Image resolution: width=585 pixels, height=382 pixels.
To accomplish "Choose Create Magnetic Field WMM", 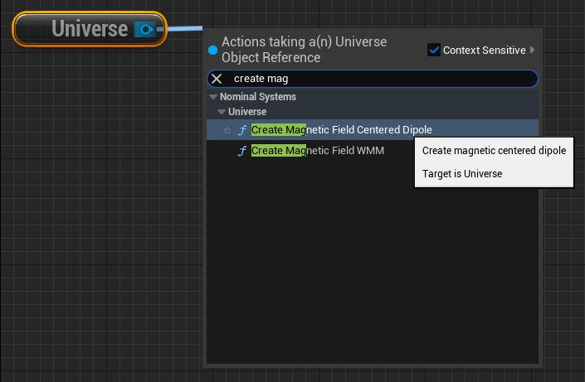I will coord(318,151).
